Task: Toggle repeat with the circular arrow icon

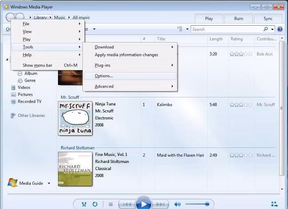Action: click(95, 204)
